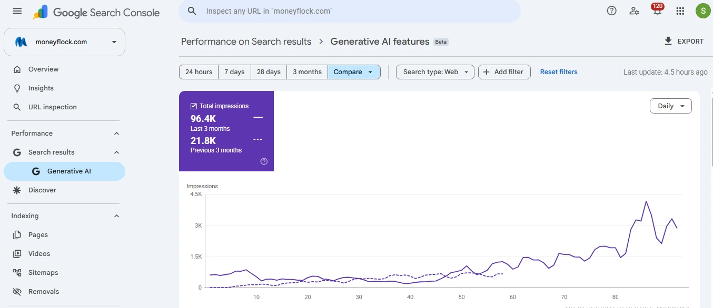Click the Overview home icon
The width and height of the screenshot is (713, 308).
(17, 69)
